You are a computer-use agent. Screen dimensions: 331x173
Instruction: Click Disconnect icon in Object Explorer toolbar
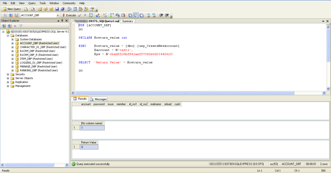9,26
